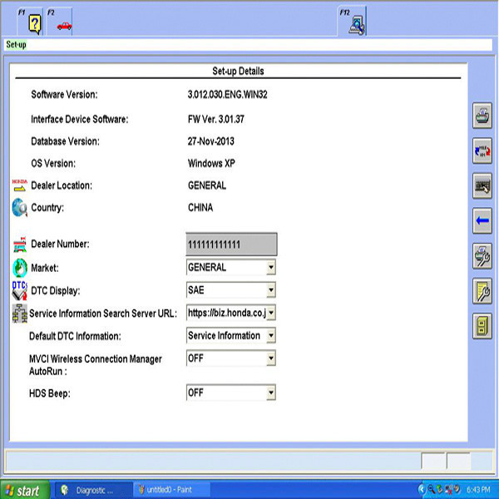Image resolution: width=499 pixels, height=499 pixels.
Task: Click the Dealer Number input field
Action: click(231, 244)
